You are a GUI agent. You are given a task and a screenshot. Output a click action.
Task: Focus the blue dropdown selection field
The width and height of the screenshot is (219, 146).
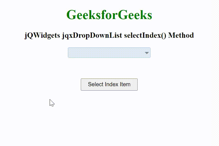[109, 53]
